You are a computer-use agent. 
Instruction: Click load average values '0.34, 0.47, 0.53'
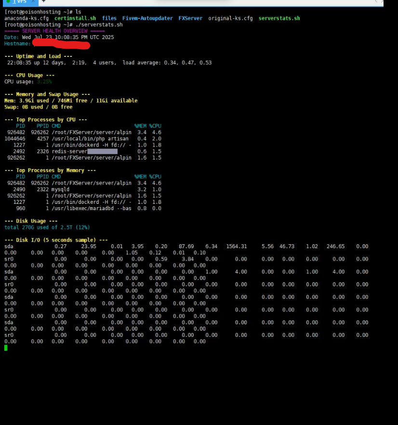(x=187, y=63)
